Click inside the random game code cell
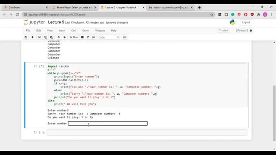This screenshot has width=276, height=155. coord(147,85)
